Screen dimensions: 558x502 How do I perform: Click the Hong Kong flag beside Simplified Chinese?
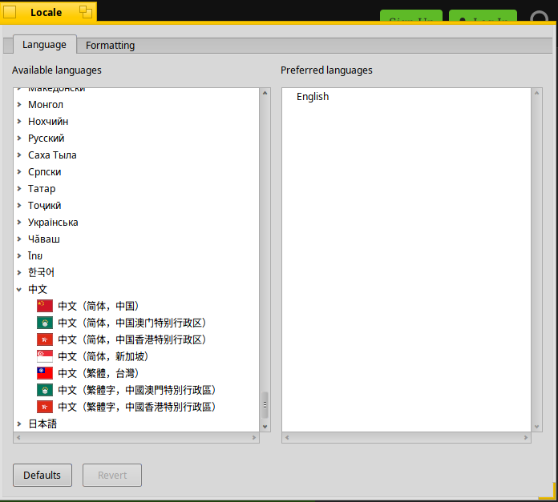[45, 339]
